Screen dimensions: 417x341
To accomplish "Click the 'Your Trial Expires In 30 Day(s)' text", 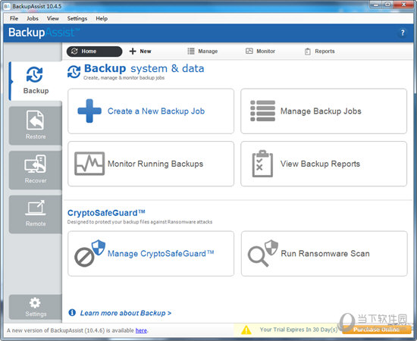I will [299, 330].
